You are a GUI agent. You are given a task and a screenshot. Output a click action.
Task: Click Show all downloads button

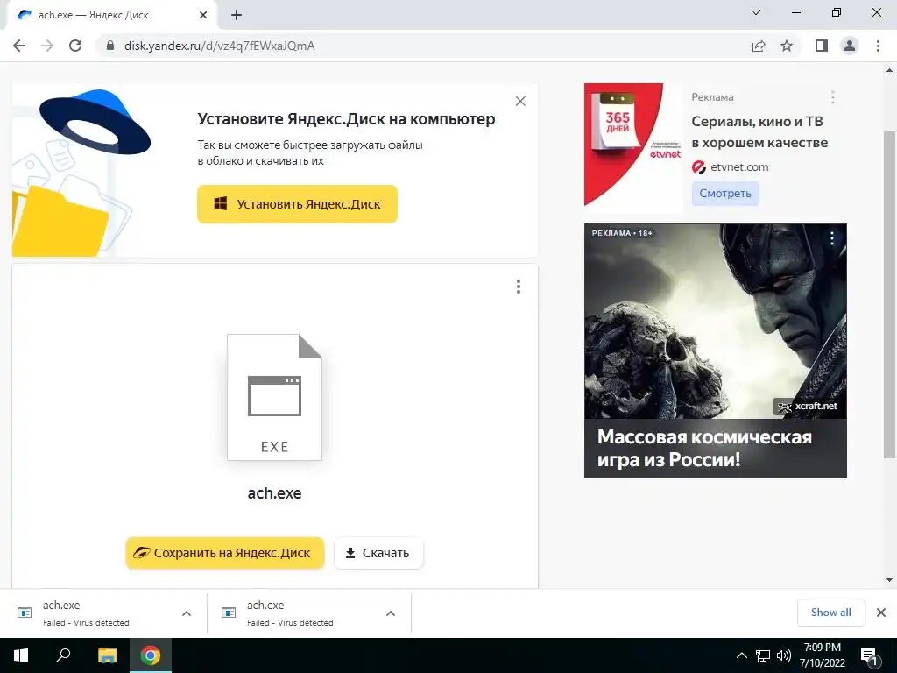(831, 613)
